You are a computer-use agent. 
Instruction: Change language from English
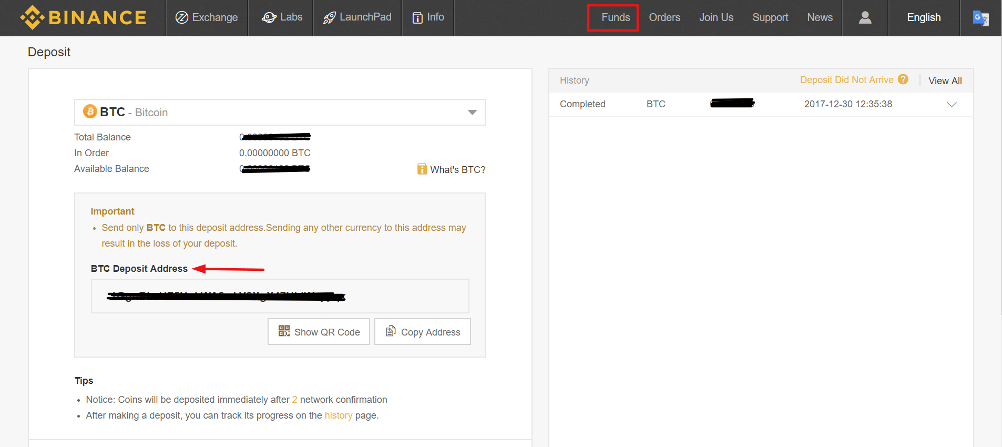click(x=924, y=17)
